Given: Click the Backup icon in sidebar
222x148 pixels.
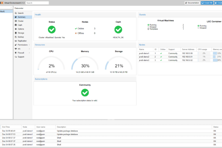Looking at the screenshot, I should click(x=16, y=37).
